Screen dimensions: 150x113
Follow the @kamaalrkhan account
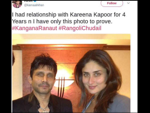click(x=112, y=4)
